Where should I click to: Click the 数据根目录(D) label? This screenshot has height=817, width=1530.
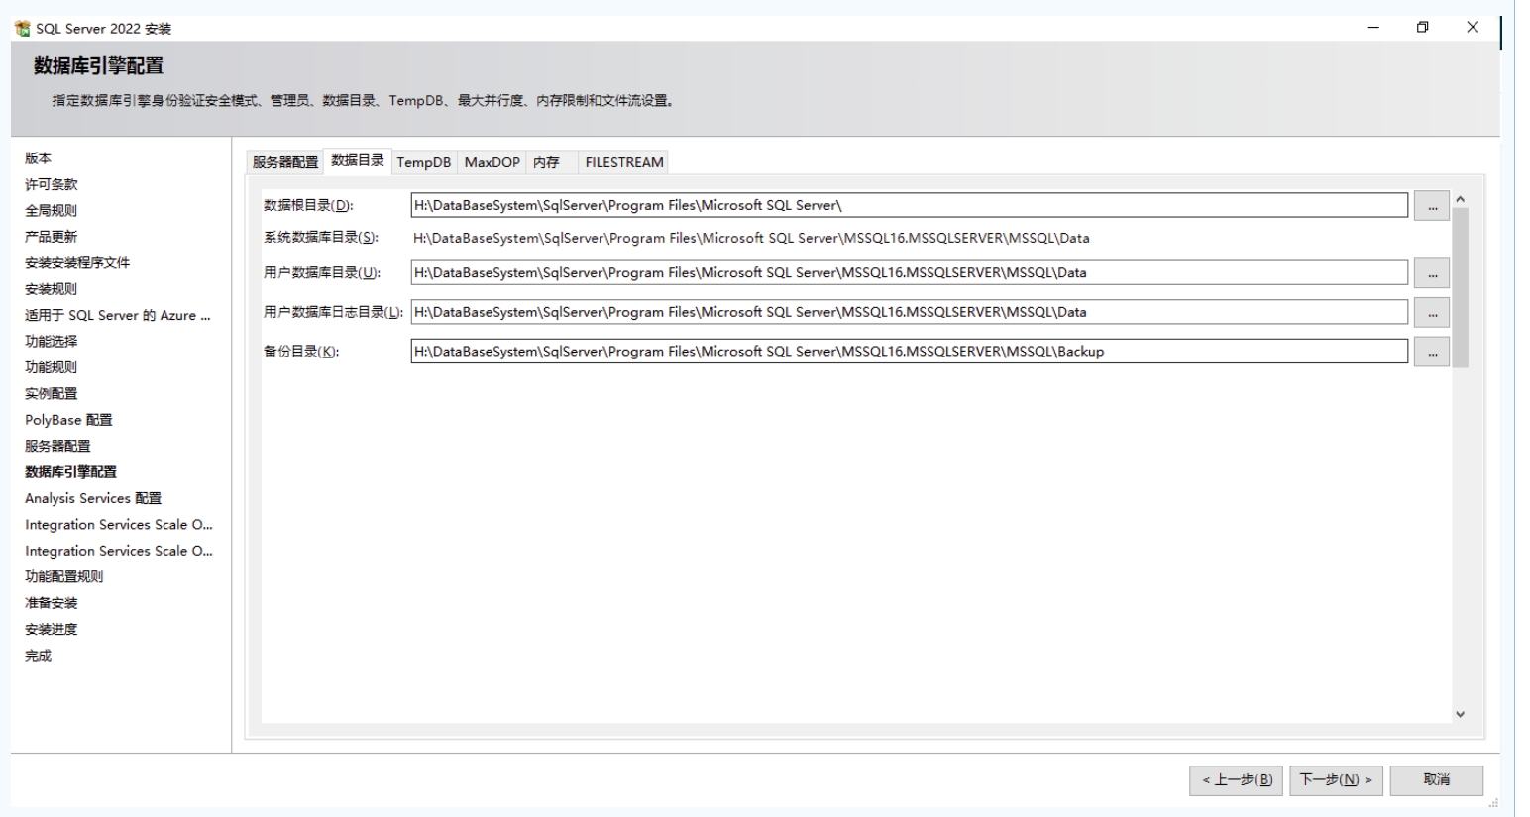[308, 205]
